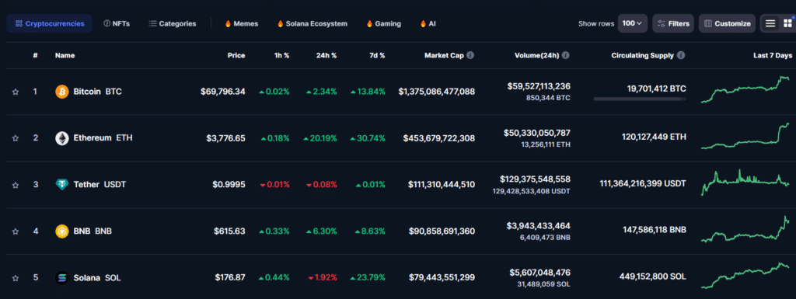Click Bitcoin volume $59,527,113,236
This screenshot has width=796, height=299.
coord(539,87)
